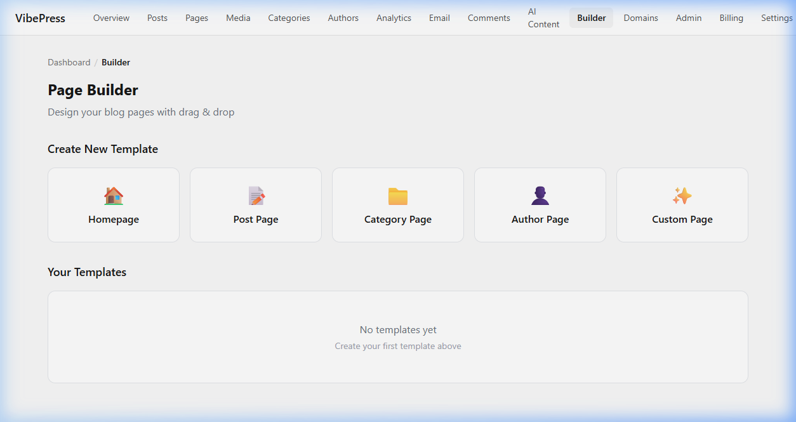Open the Email section
Image resolution: width=796 pixels, height=422 pixels.
439,18
